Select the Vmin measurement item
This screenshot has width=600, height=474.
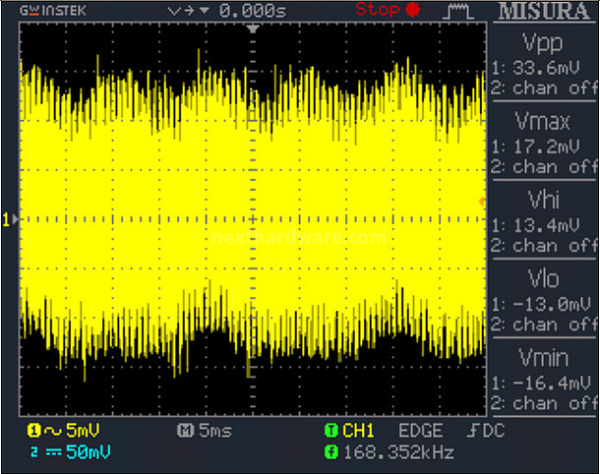[x=543, y=358]
